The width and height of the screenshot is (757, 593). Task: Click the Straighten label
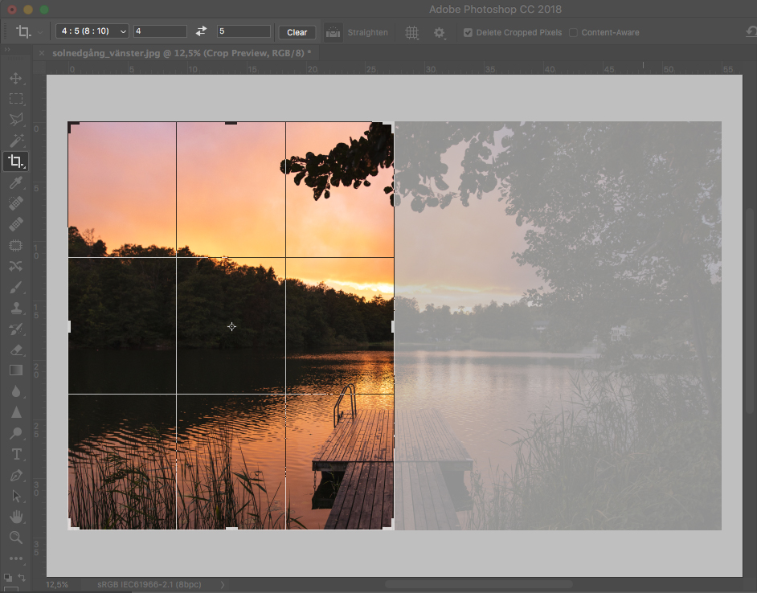[x=367, y=32]
